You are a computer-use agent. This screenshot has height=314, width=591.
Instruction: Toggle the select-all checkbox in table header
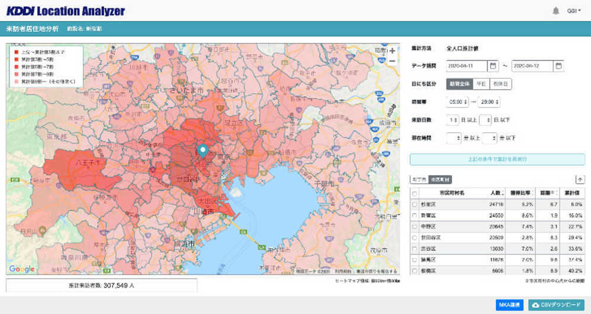415,194
